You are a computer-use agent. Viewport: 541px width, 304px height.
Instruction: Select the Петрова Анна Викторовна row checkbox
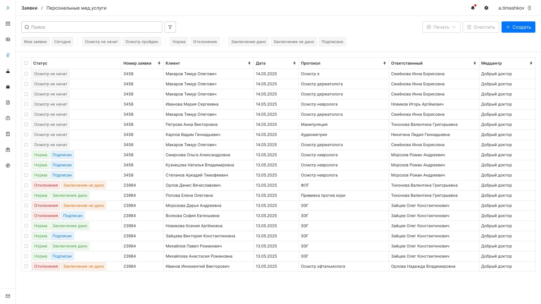coord(26,124)
